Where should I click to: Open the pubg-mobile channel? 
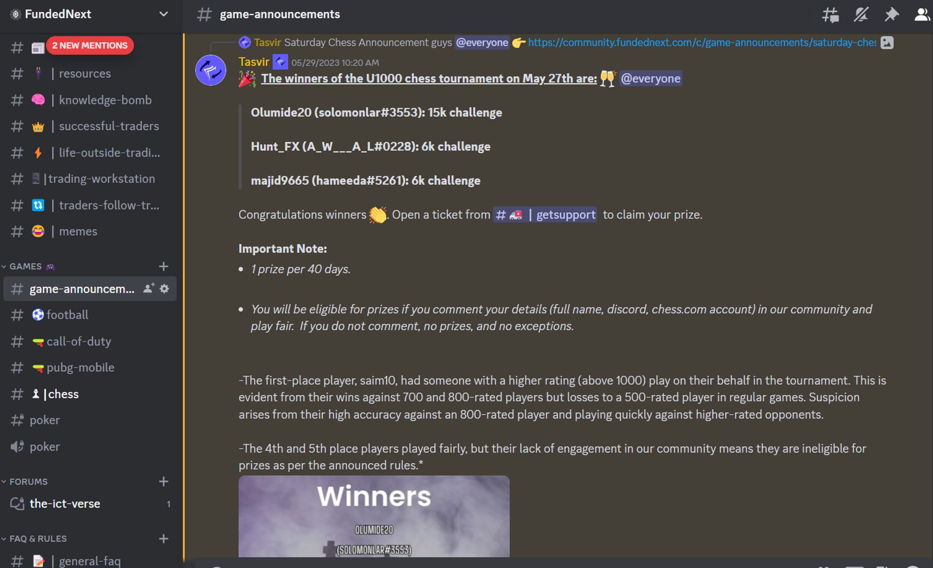click(x=80, y=367)
